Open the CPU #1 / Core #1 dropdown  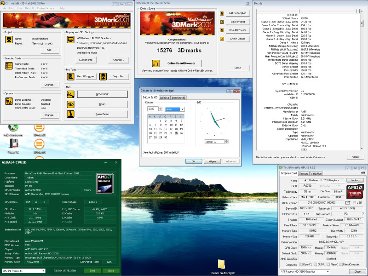click(x=23, y=271)
